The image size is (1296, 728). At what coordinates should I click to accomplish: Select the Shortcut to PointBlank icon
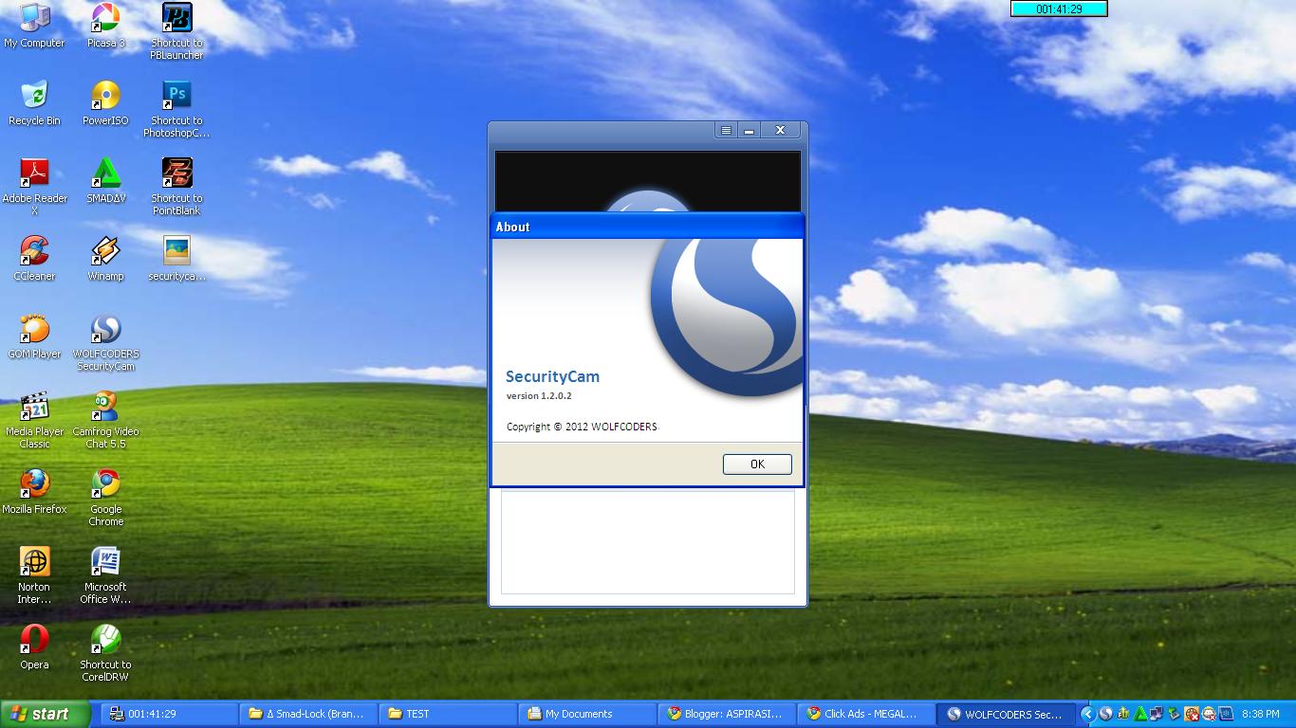176,187
